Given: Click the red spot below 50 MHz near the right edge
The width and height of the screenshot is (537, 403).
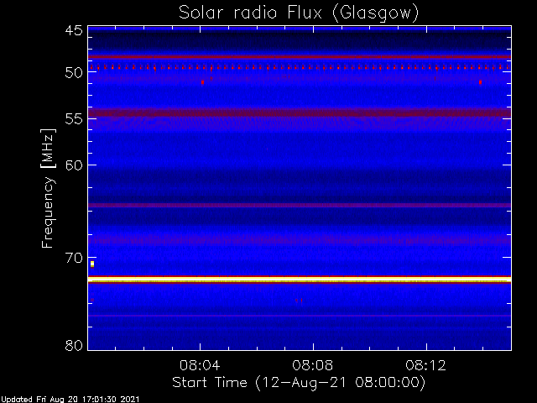Looking at the screenshot, I should tap(481, 82).
